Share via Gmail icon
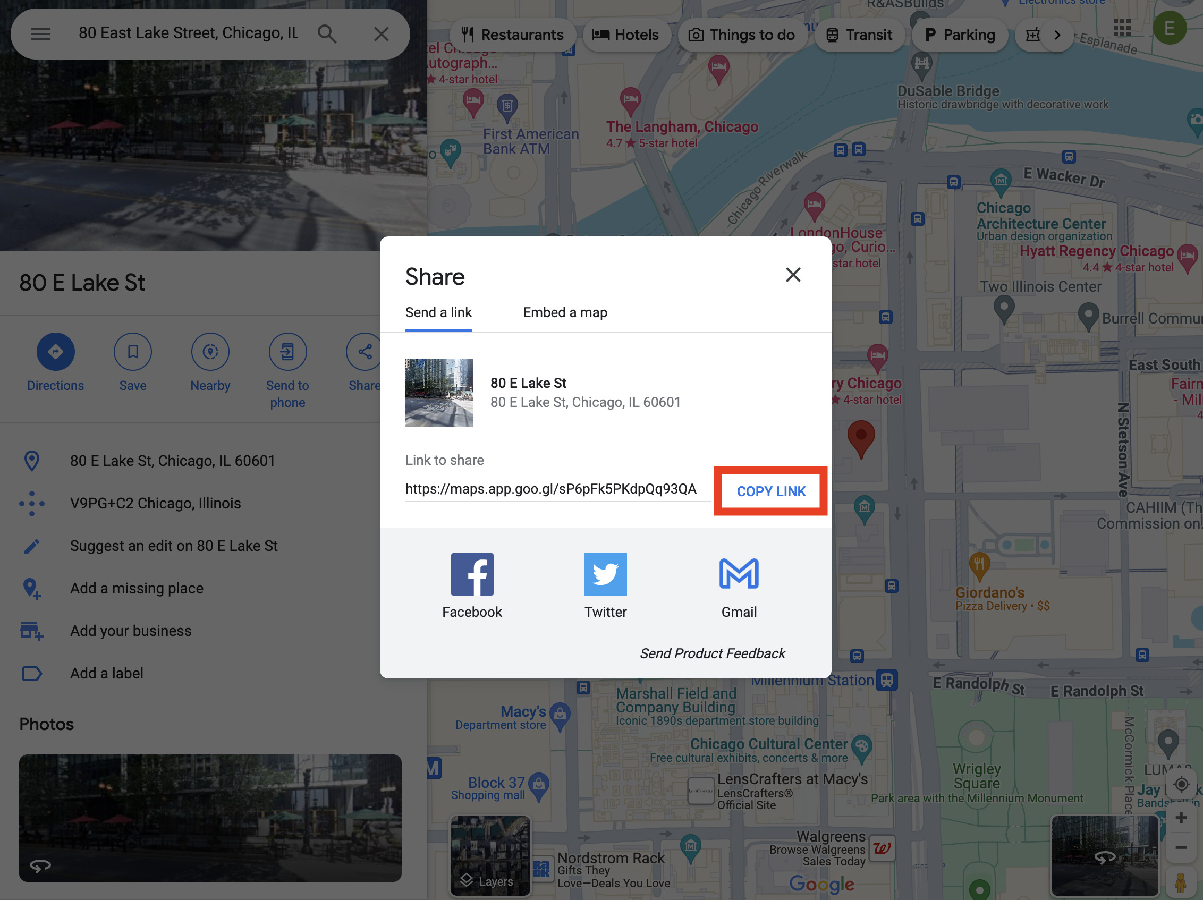1203x900 pixels. [x=739, y=574]
